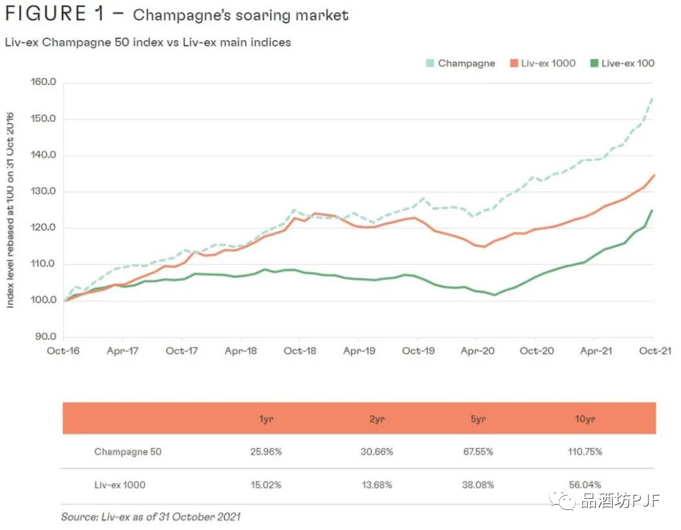Click the Liv-ex 1000 orange legend marker

[x=513, y=63]
